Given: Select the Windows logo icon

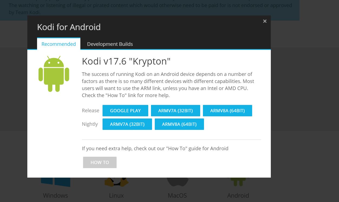Looking at the screenshot, I should click(x=55, y=182).
